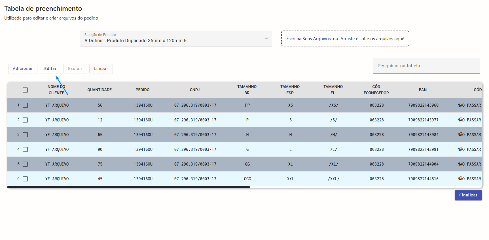Focus the Pesquisar na tabela field
The image size is (489, 240).
426,66
